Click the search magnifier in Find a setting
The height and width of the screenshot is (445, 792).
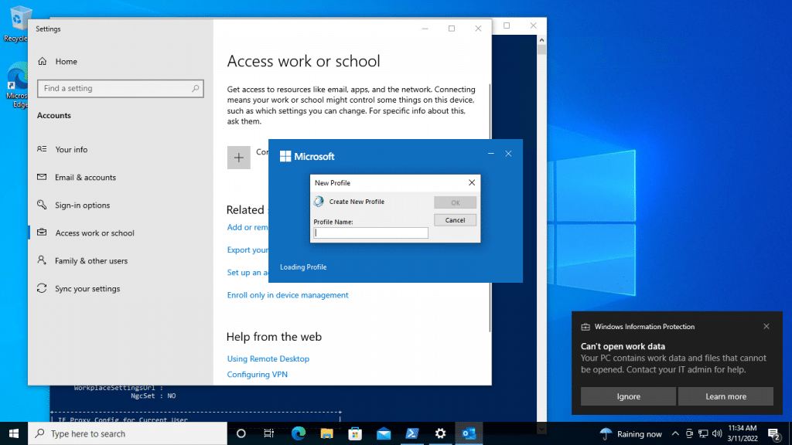pyautogui.click(x=195, y=88)
